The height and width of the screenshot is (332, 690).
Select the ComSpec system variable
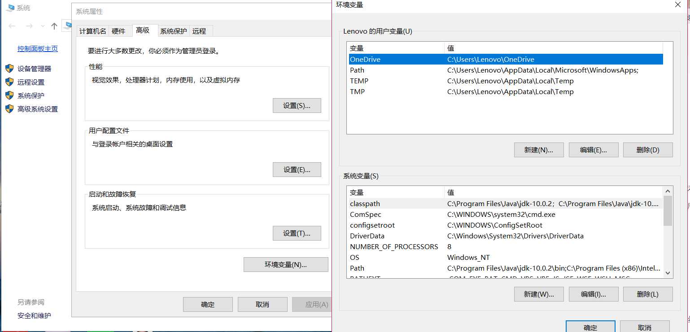click(506, 214)
